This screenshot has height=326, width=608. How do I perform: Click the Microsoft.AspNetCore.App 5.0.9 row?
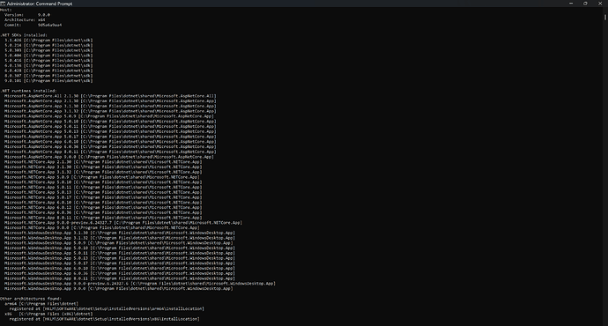[x=109, y=116]
